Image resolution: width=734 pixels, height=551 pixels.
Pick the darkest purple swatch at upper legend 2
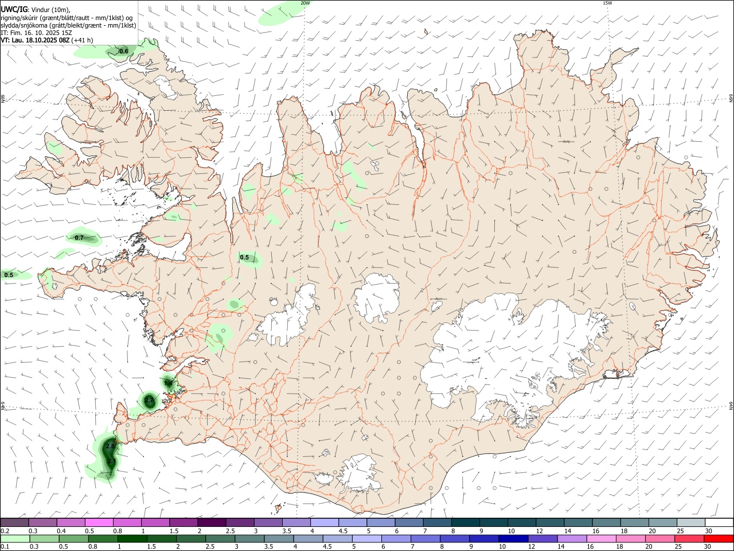pos(212,522)
